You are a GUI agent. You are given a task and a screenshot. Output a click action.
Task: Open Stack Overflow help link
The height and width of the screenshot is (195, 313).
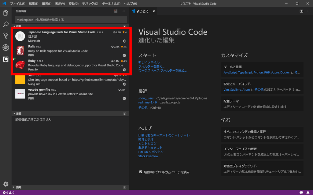[148, 156]
